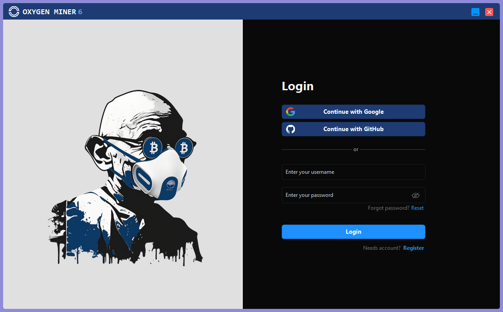Open the Reset password link
Image resolution: width=503 pixels, height=312 pixels.
click(417, 208)
